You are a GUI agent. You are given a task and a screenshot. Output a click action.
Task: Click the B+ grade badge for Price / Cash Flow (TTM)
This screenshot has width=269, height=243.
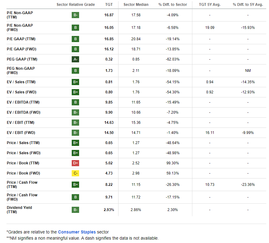75,185
